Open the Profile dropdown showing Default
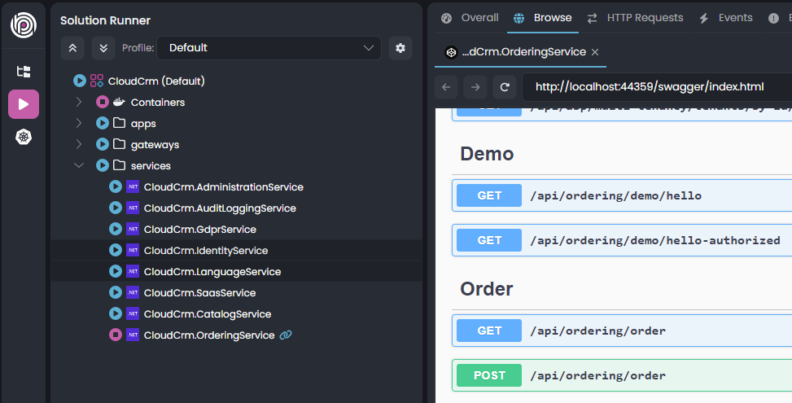This screenshot has height=403, width=792. pos(269,48)
